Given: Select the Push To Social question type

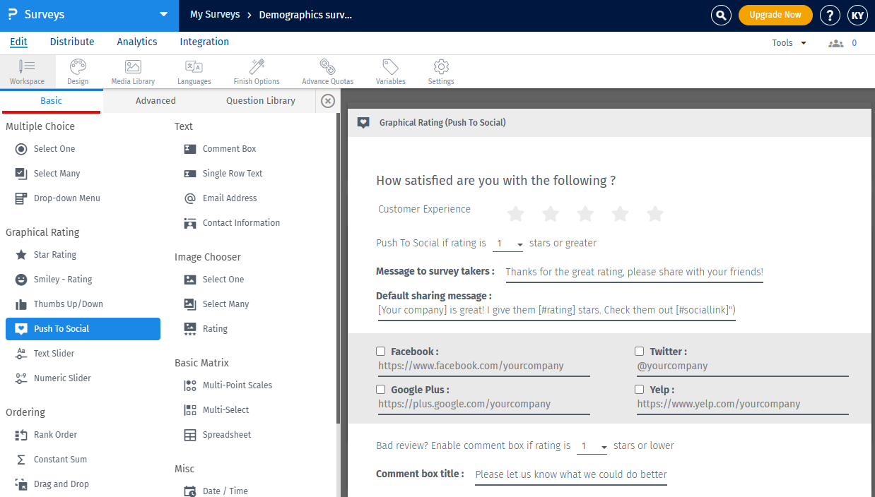Looking at the screenshot, I should tap(83, 329).
